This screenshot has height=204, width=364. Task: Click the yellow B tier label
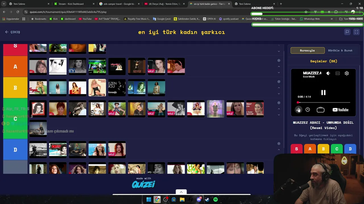point(15,88)
